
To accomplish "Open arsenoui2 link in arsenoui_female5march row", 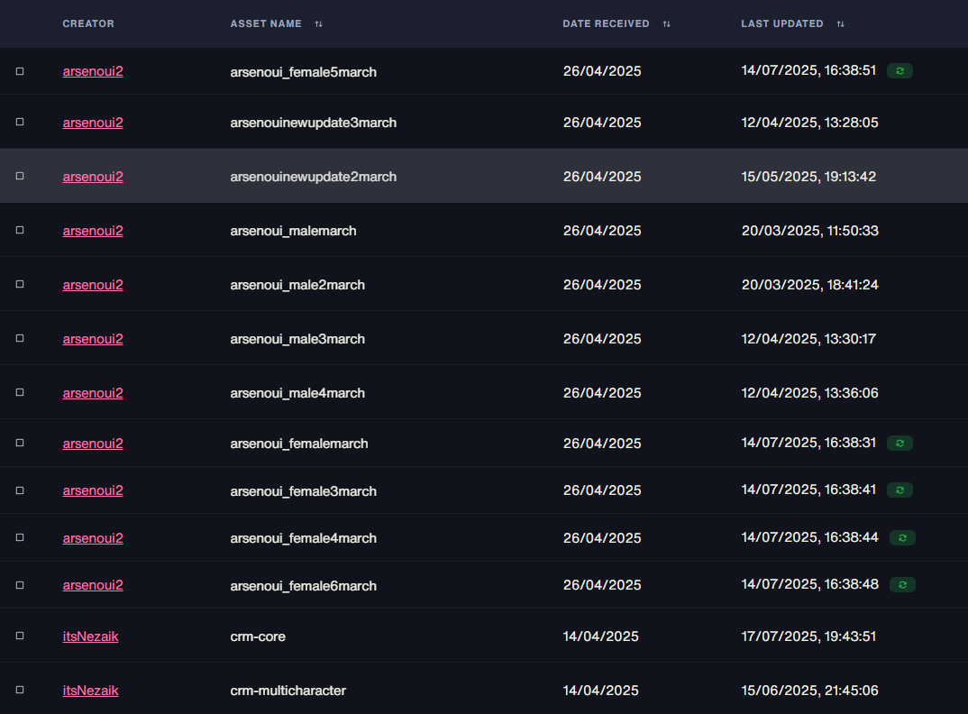I will pyautogui.click(x=93, y=71).
